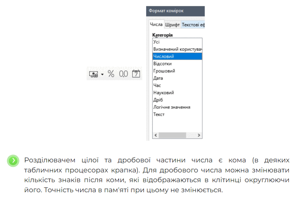Select the Дріб category
The image size is (296, 205).
177,100
